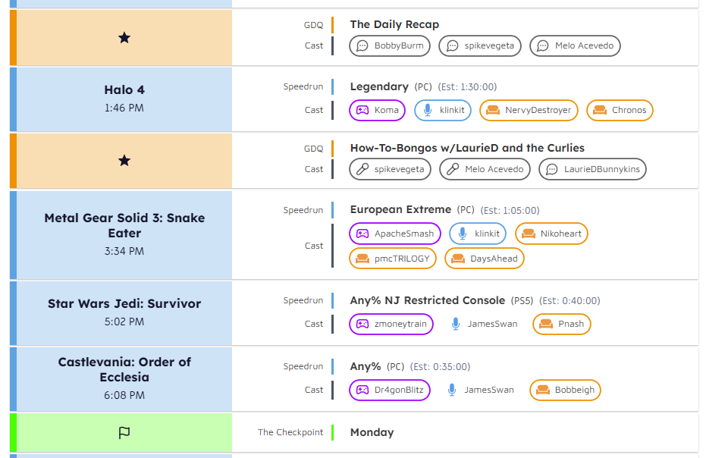The width and height of the screenshot is (728, 458).
Task: Click the Est: 1:30:00 estimate
Action: (467, 87)
